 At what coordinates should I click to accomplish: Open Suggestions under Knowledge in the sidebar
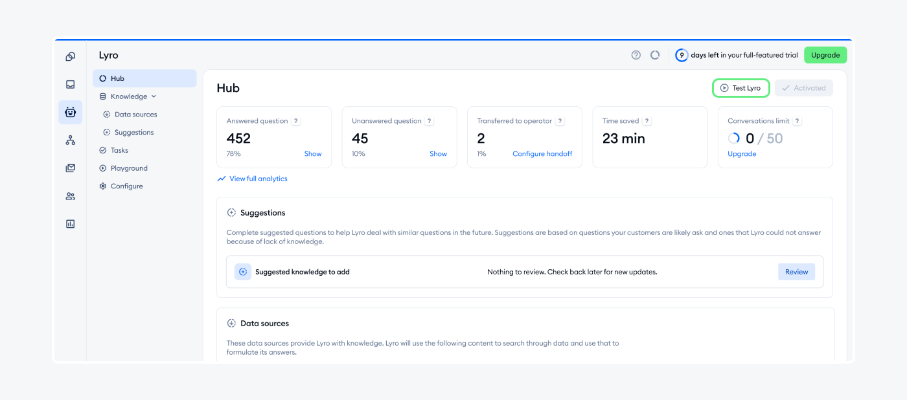(134, 132)
